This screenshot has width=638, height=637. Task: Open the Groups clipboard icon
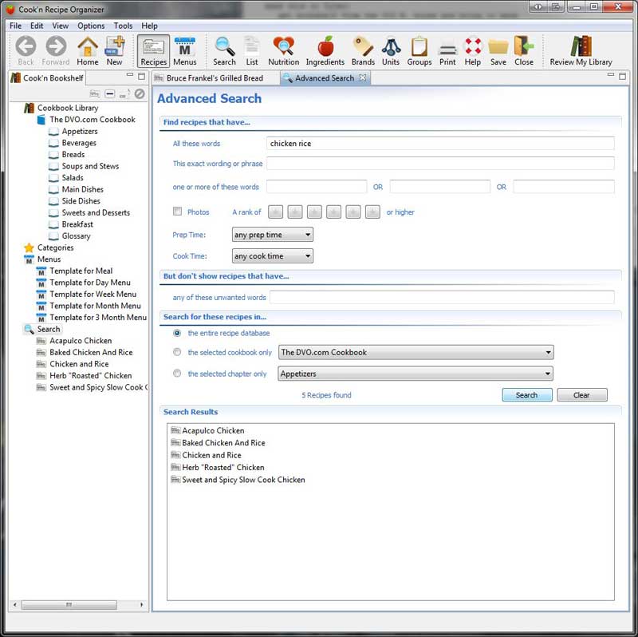pos(419,50)
